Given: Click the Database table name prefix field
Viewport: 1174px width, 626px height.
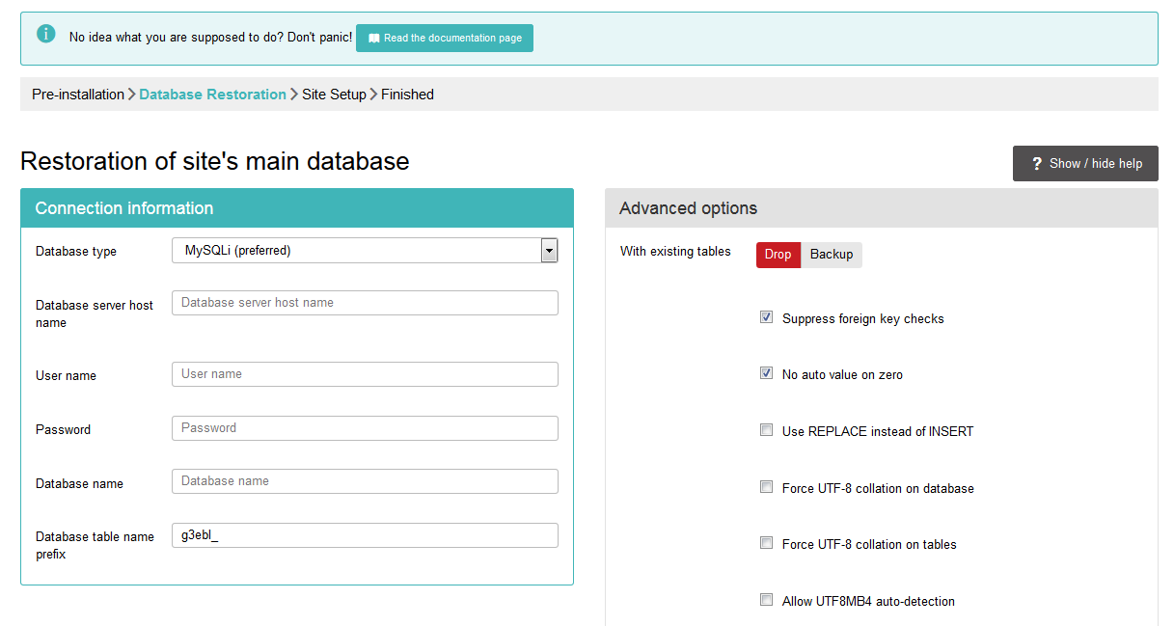Looking at the screenshot, I should (x=365, y=535).
